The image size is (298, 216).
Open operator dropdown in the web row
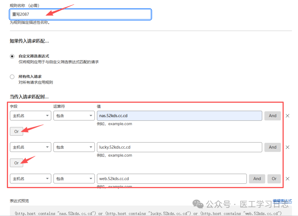click(74, 179)
